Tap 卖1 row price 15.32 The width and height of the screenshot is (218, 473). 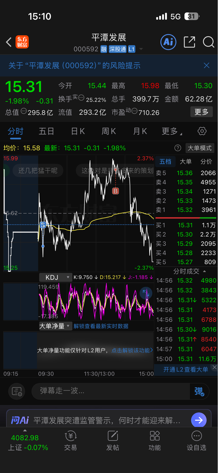(x=185, y=210)
